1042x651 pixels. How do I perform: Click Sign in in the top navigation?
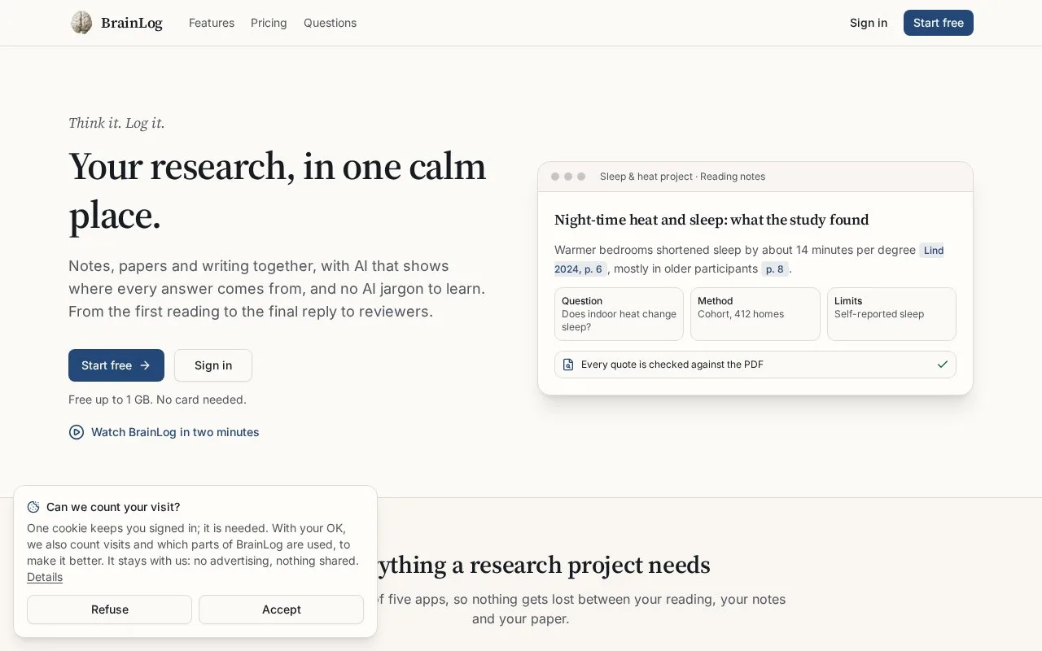[869, 23]
